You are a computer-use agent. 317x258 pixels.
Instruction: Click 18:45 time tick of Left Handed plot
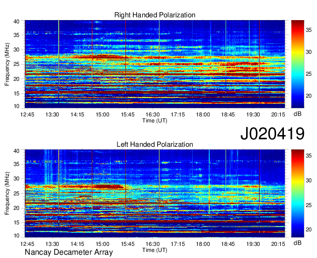click(228, 244)
